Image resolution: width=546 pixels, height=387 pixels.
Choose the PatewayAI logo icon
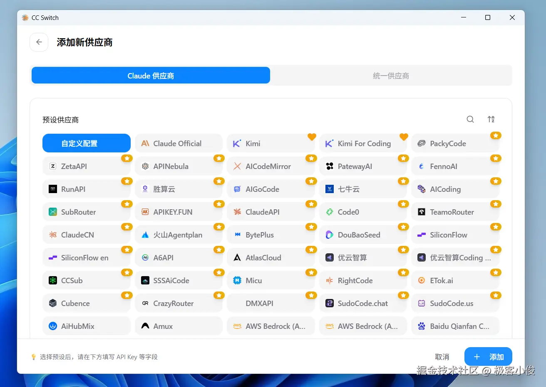pos(330,166)
